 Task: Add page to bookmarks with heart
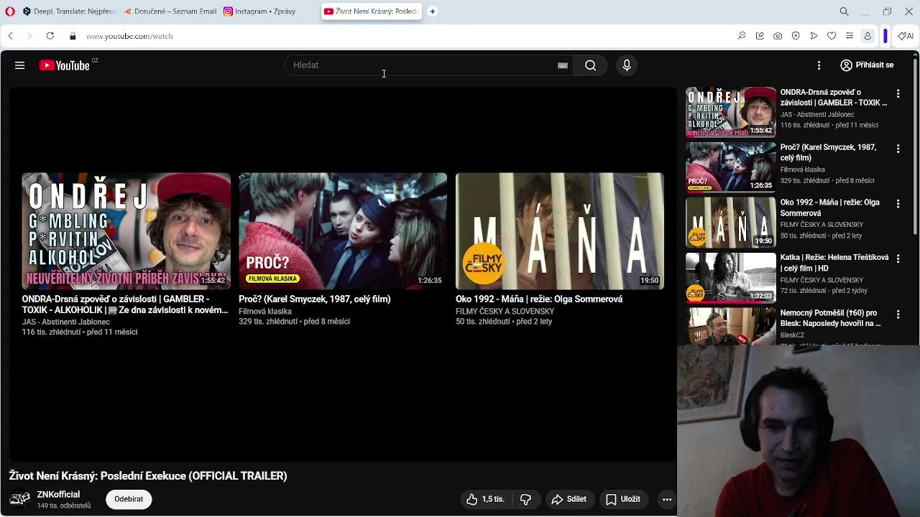[832, 36]
